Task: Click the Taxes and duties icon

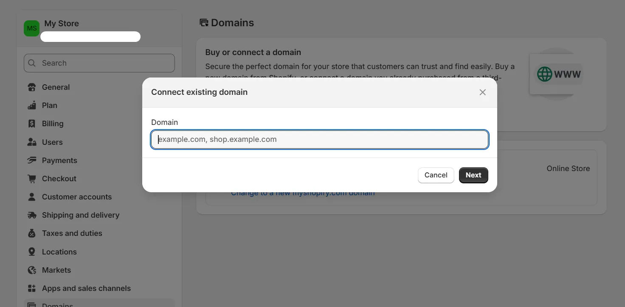Action: [32, 233]
